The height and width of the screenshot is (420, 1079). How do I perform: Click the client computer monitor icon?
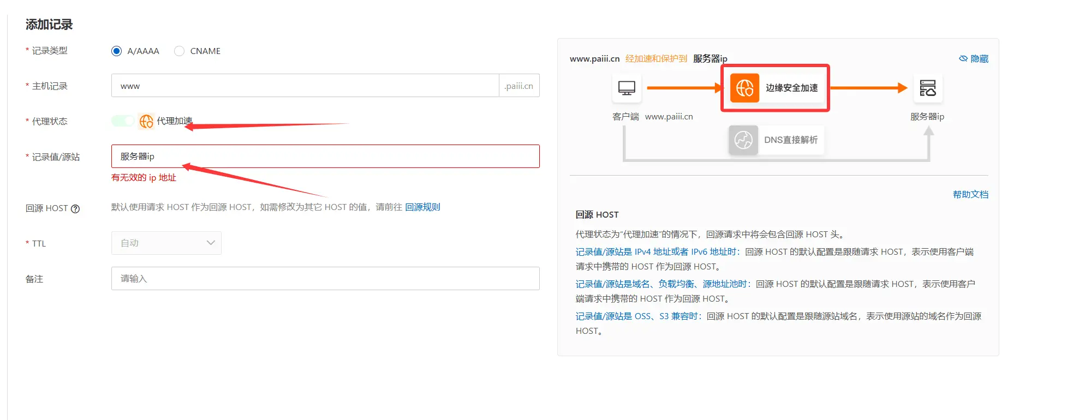pyautogui.click(x=626, y=88)
